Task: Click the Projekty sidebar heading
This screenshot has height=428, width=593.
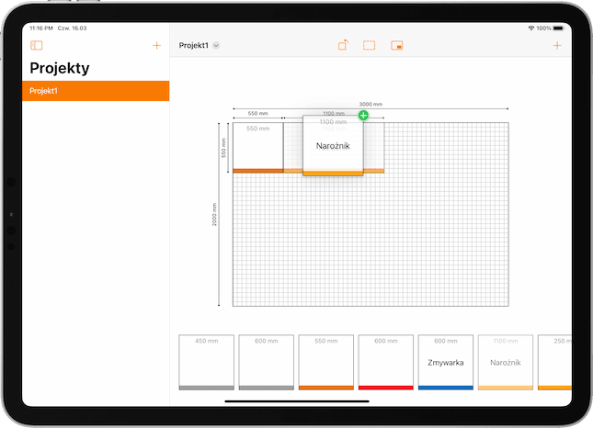Action: pos(60,68)
